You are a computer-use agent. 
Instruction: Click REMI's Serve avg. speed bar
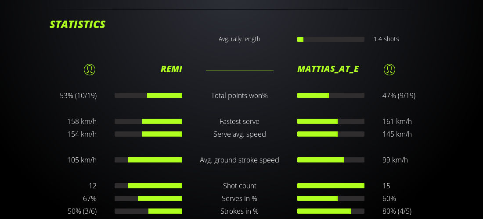click(148, 134)
